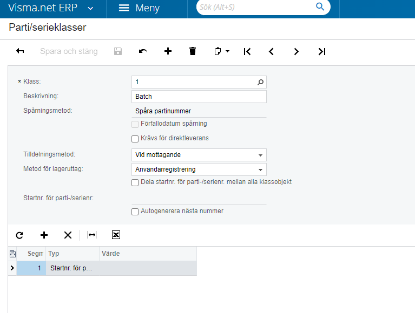Click the grid row selector header icon
The height and width of the screenshot is (313, 415).
click(x=12, y=254)
